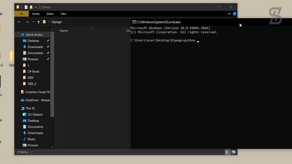
Task: Click navigation pane scroll up arrow
Action: tap(52, 30)
